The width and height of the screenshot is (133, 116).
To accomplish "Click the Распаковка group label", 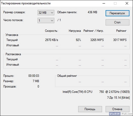I will 13,54.
